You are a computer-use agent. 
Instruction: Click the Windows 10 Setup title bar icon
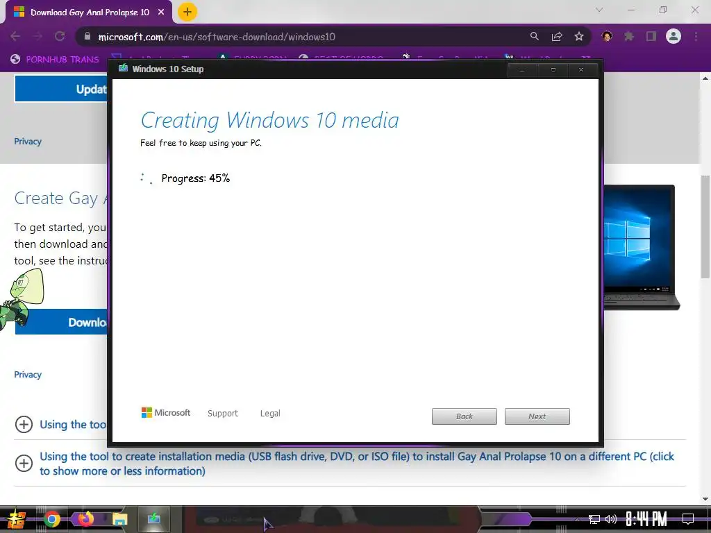click(123, 69)
